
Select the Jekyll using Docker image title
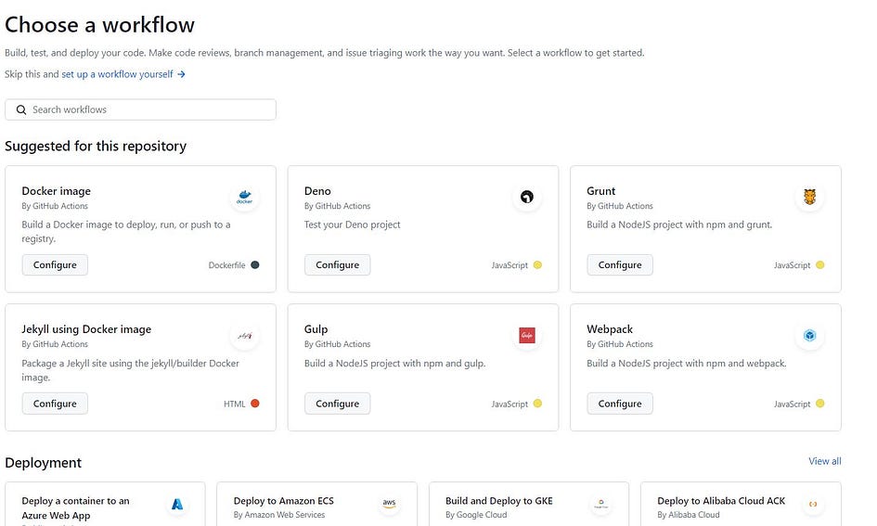(x=86, y=330)
